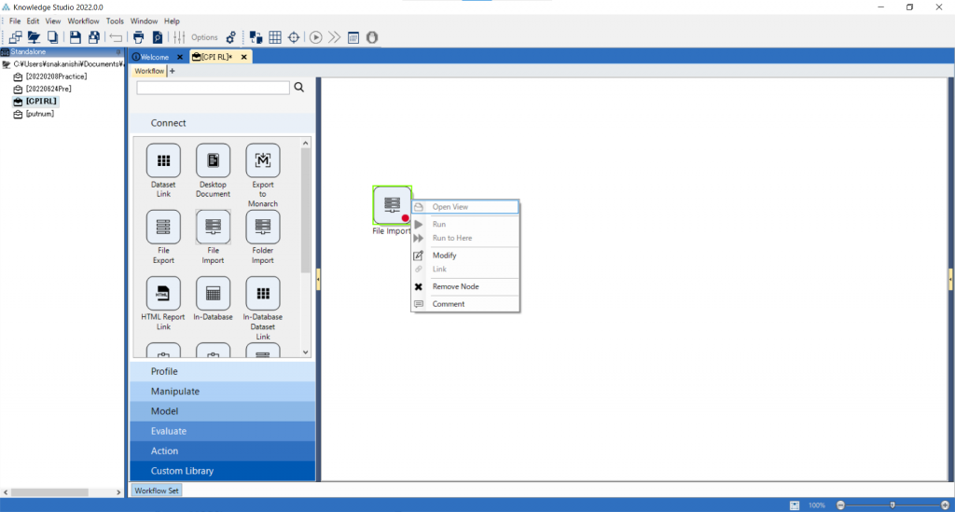
Task: Select [20220624Pre] project in tree
Action: click(48, 89)
